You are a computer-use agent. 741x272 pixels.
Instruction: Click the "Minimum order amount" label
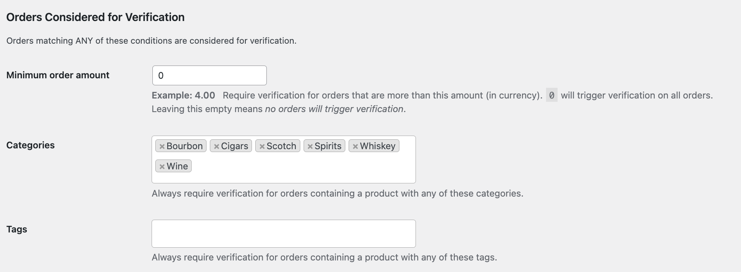58,75
